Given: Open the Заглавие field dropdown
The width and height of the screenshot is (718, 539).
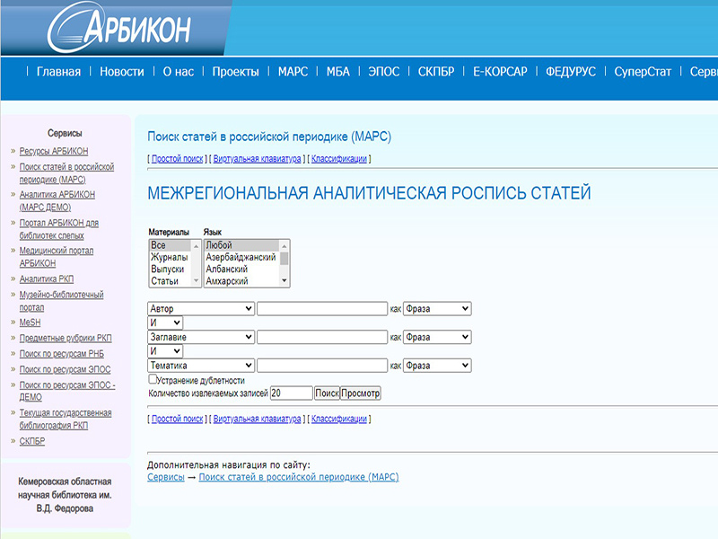Looking at the screenshot, I should click(201, 338).
